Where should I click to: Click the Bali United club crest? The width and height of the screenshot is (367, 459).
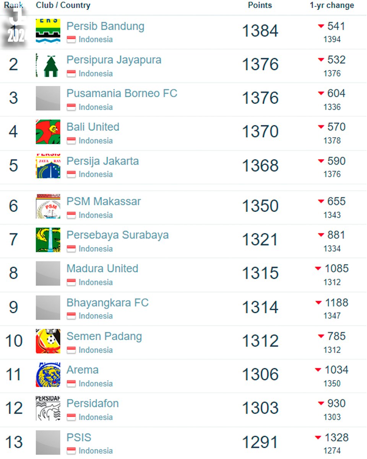tap(48, 132)
